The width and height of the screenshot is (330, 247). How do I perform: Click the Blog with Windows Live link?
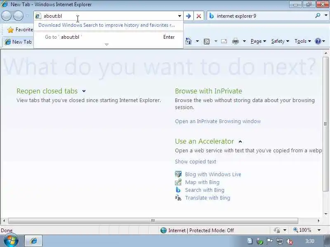point(213,175)
